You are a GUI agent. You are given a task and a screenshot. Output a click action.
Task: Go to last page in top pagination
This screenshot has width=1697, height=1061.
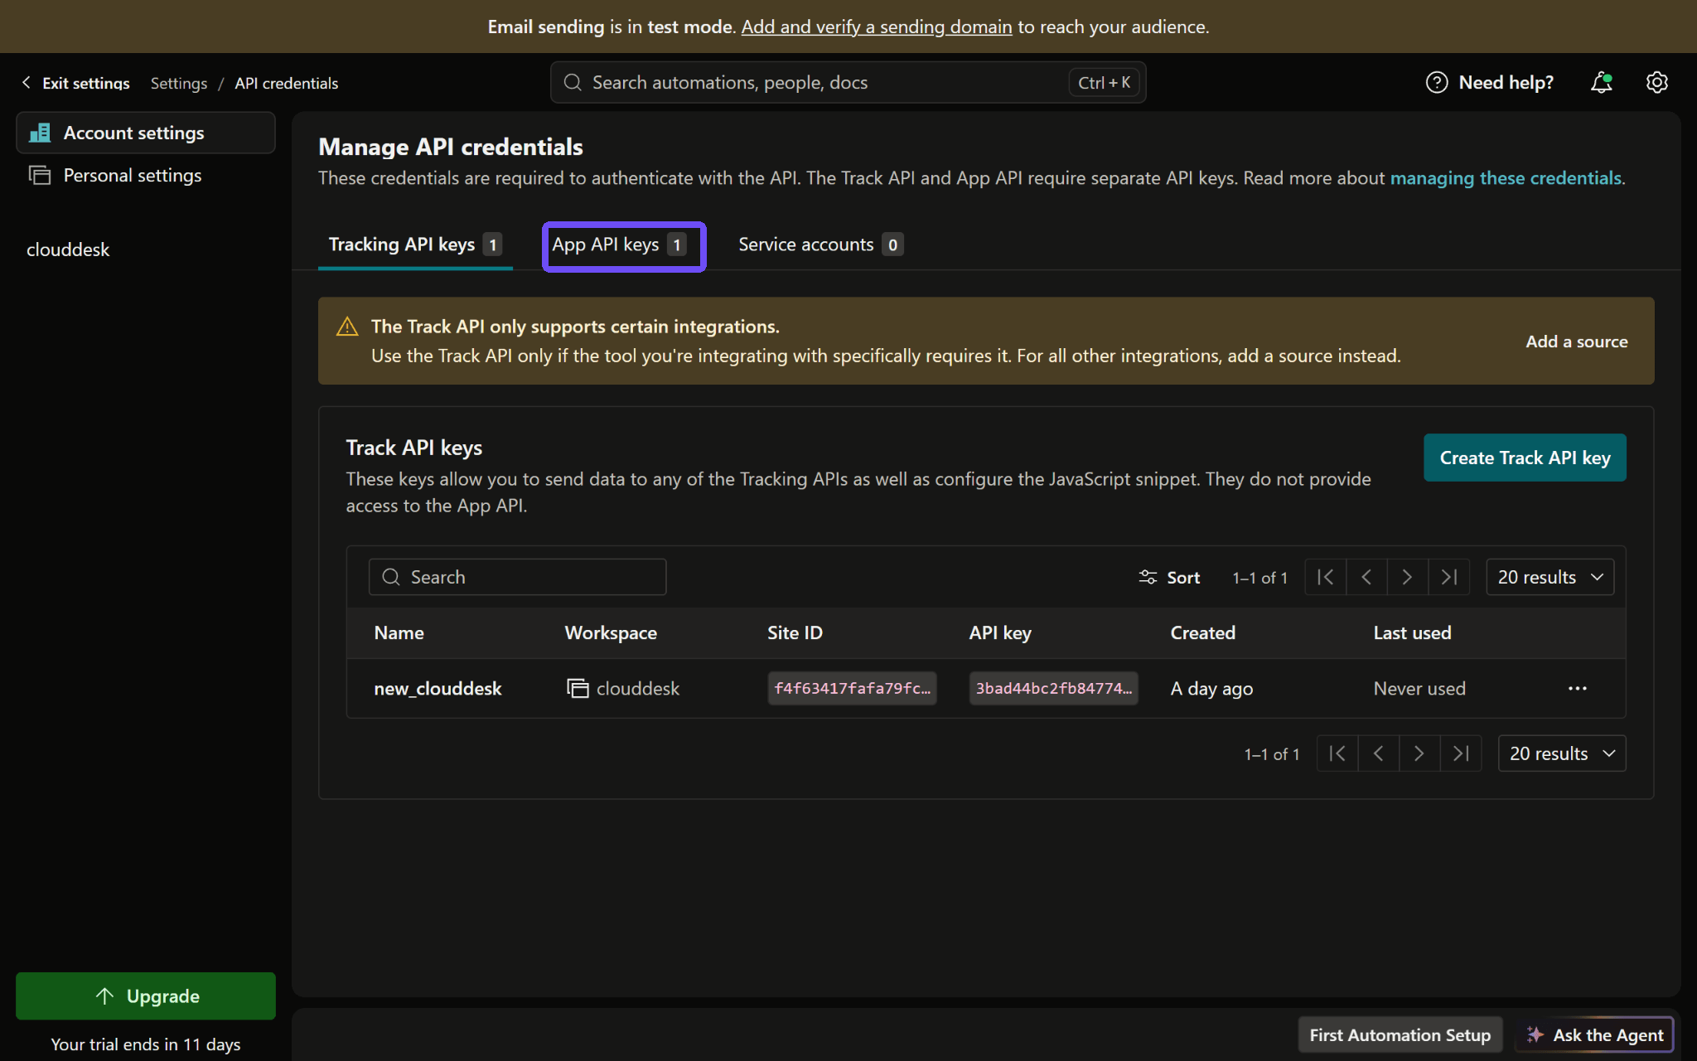click(x=1448, y=577)
